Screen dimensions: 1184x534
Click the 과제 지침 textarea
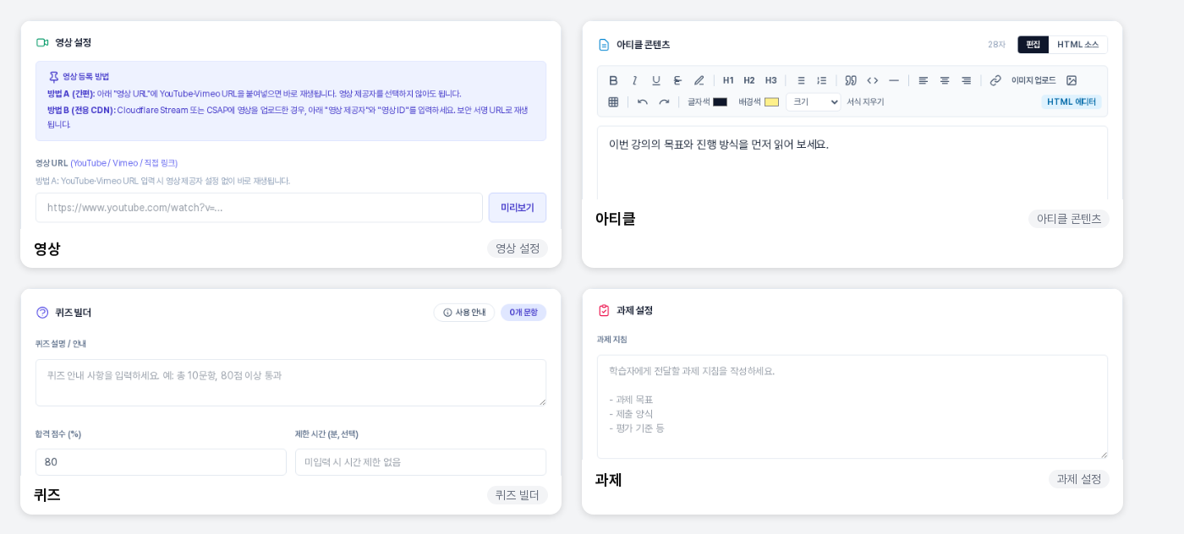tap(852, 406)
